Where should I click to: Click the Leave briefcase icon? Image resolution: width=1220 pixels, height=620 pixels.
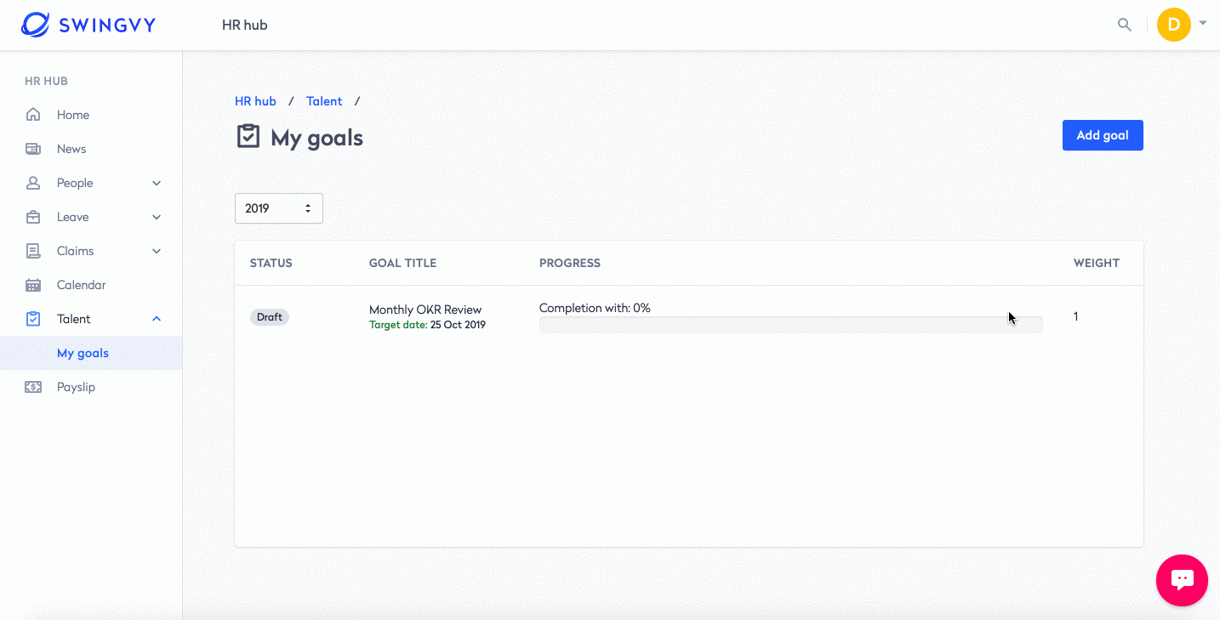(x=33, y=217)
